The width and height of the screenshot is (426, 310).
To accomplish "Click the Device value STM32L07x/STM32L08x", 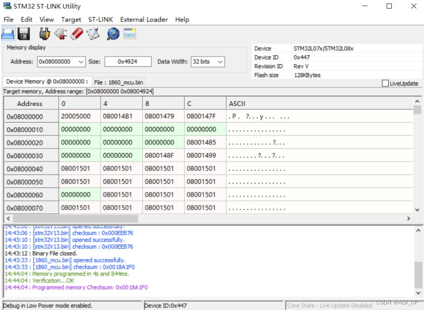I will [x=323, y=48].
